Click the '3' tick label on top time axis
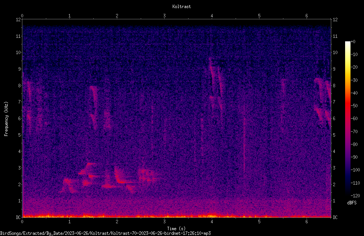Viewport: 364px width, 236px height. (x=164, y=16)
